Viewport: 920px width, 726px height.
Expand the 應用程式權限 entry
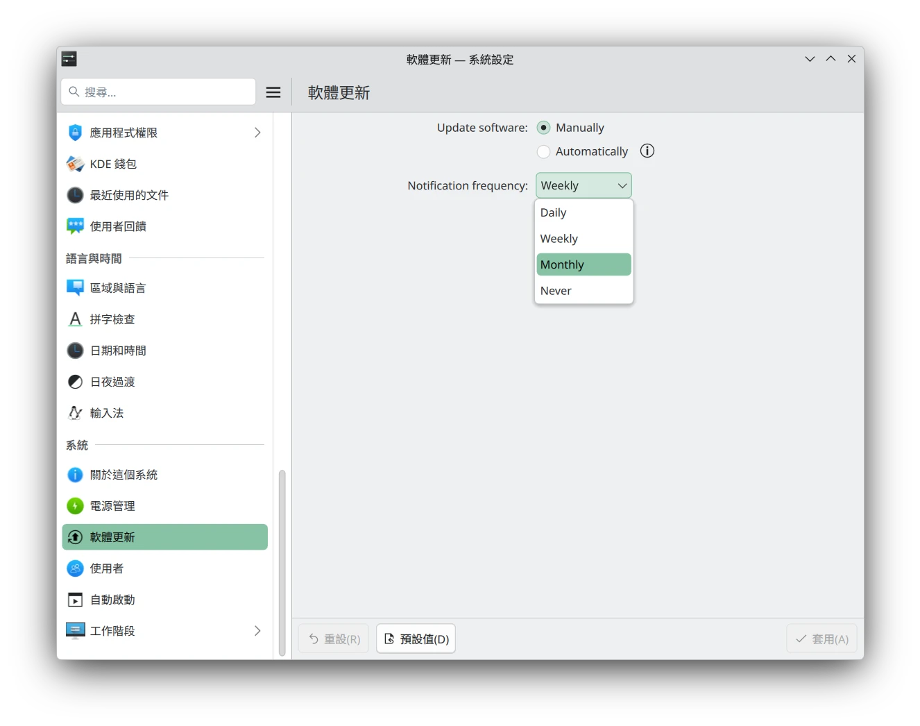[257, 132]
